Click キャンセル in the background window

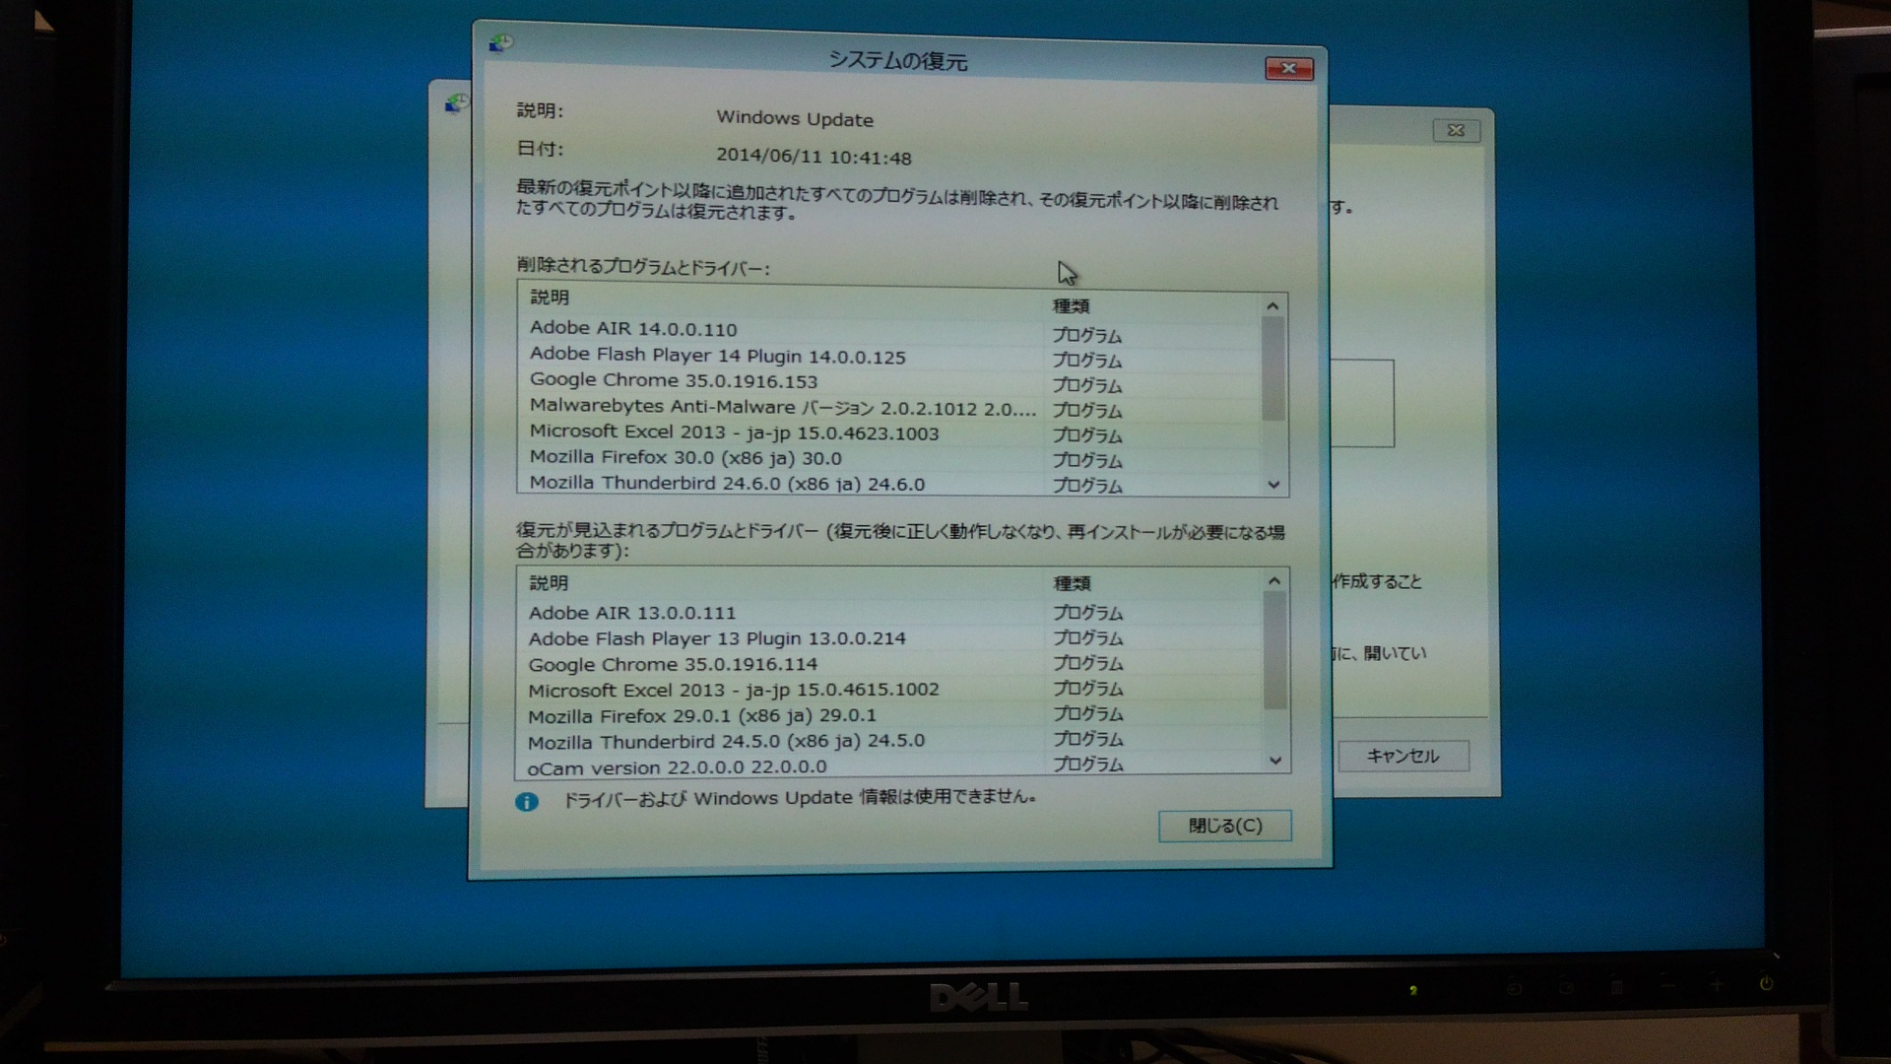1402,756
